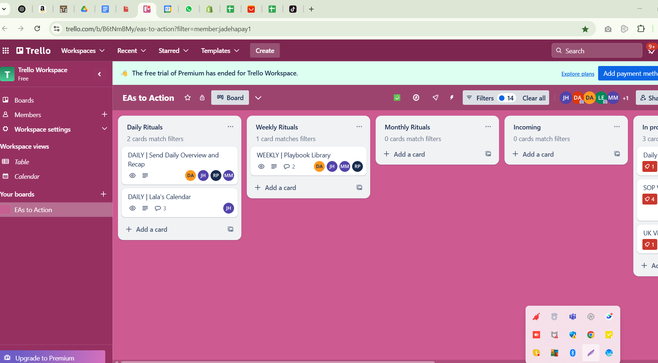The width and height of the screenshot is (658, 363).
Task: Click watch eye icon on Send Daily Overview card
Action: click(x=132, y=176)
